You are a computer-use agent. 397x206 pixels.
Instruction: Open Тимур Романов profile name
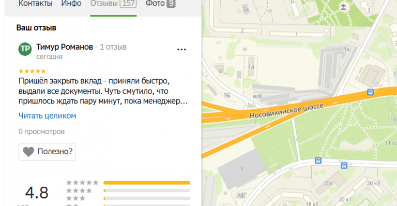(65, 47)
